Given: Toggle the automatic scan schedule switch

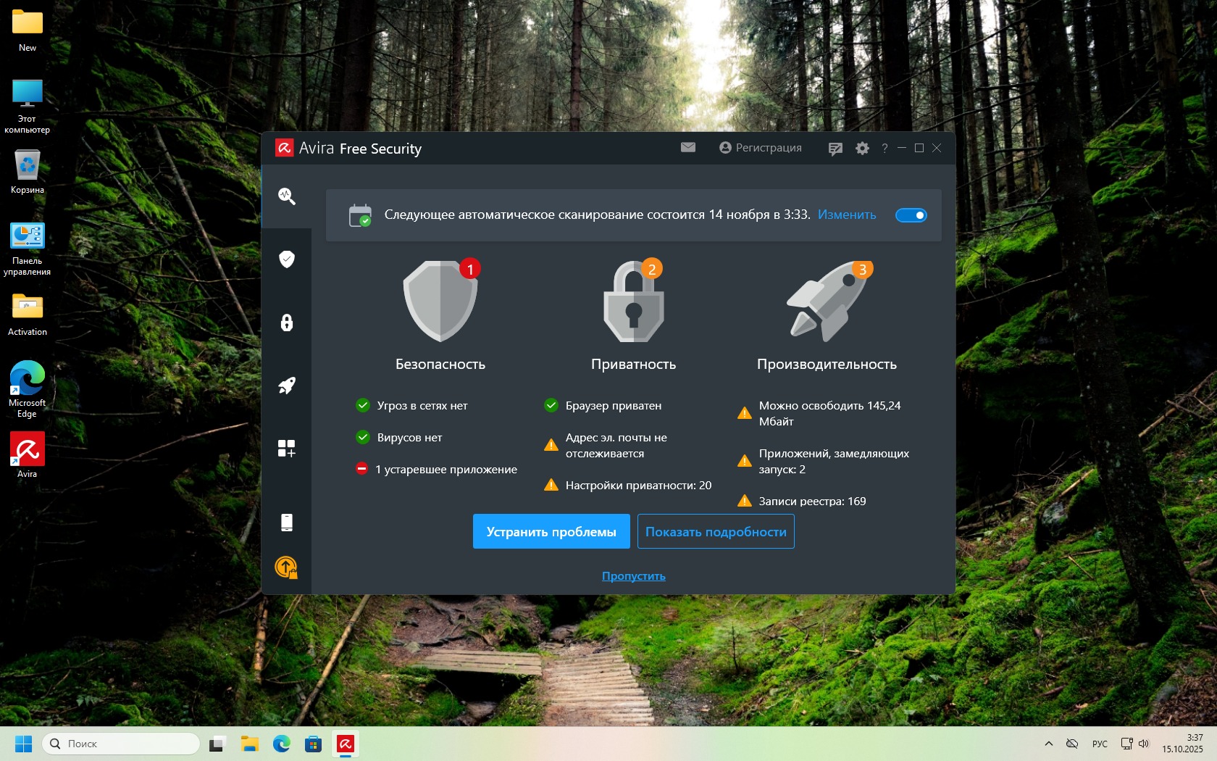Looking at the screenshot, I should pos(911,215).
